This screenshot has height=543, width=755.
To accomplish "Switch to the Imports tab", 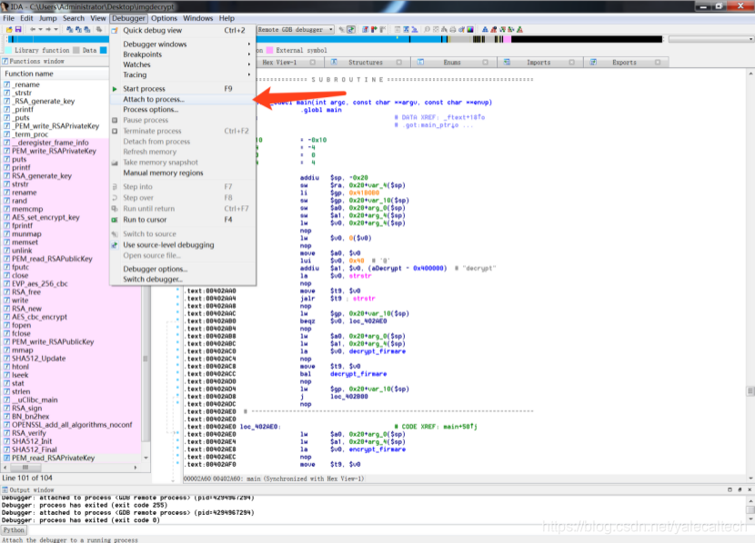I will (x=540, y=63).
